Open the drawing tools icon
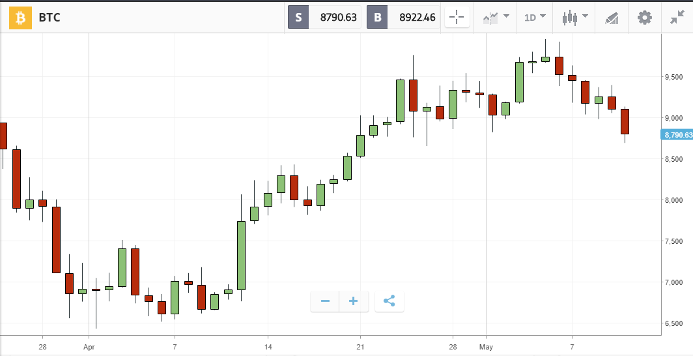The width and height of the screenshot is (693, 356). [612, 18]
